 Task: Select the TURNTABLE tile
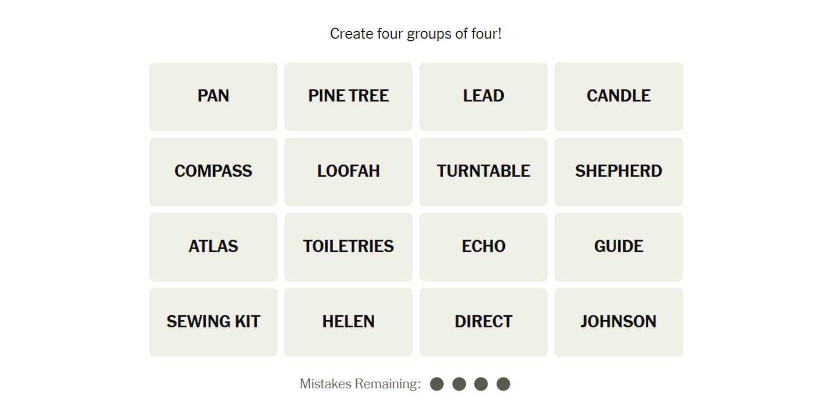point(483,171)
